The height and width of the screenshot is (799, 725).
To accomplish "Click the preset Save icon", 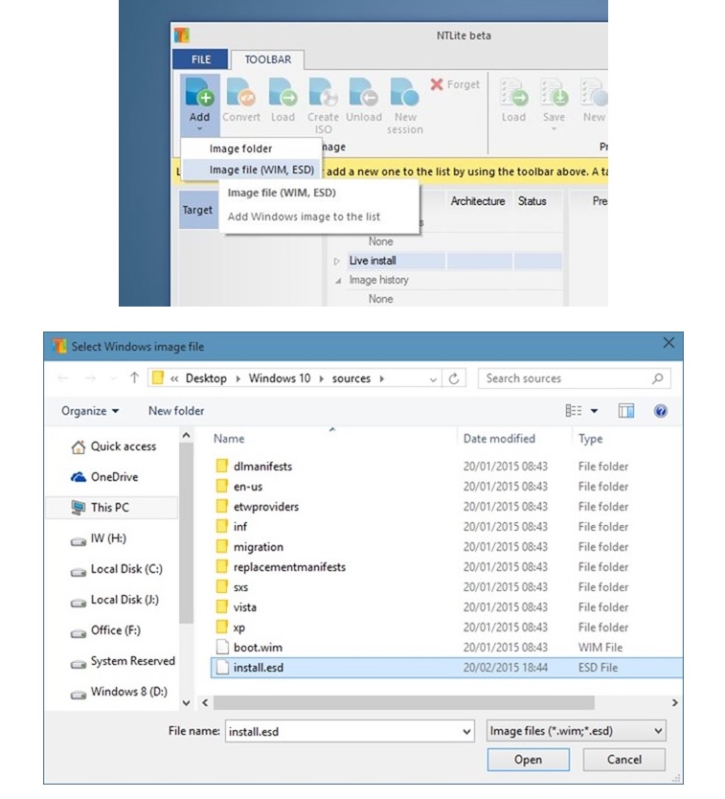I will click(554, 92).
